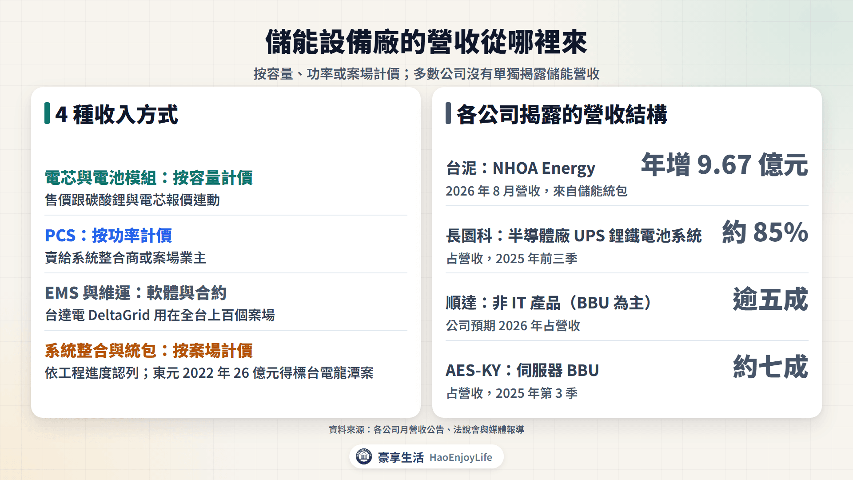Click 依工程進度認列 東元龍潭案 line
Image resolution: width=853 pixels, height=480 pixels.
click(209, 373)
